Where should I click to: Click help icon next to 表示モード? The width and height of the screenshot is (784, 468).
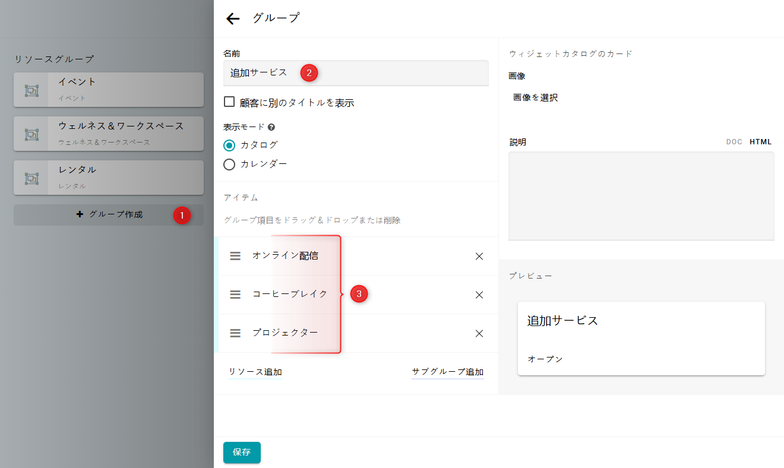271,127
